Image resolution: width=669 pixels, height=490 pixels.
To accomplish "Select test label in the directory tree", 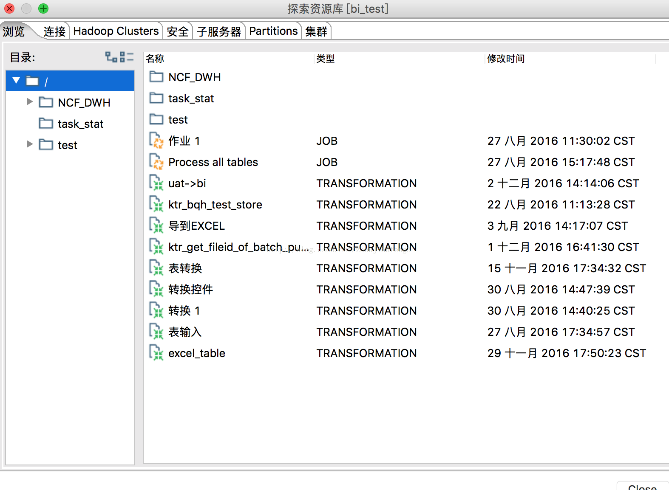I will pos(68,145).
